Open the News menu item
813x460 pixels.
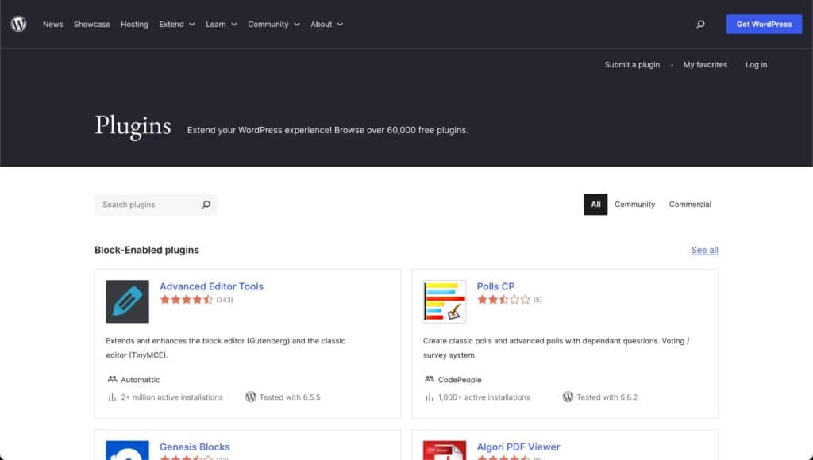click(53, 25)
